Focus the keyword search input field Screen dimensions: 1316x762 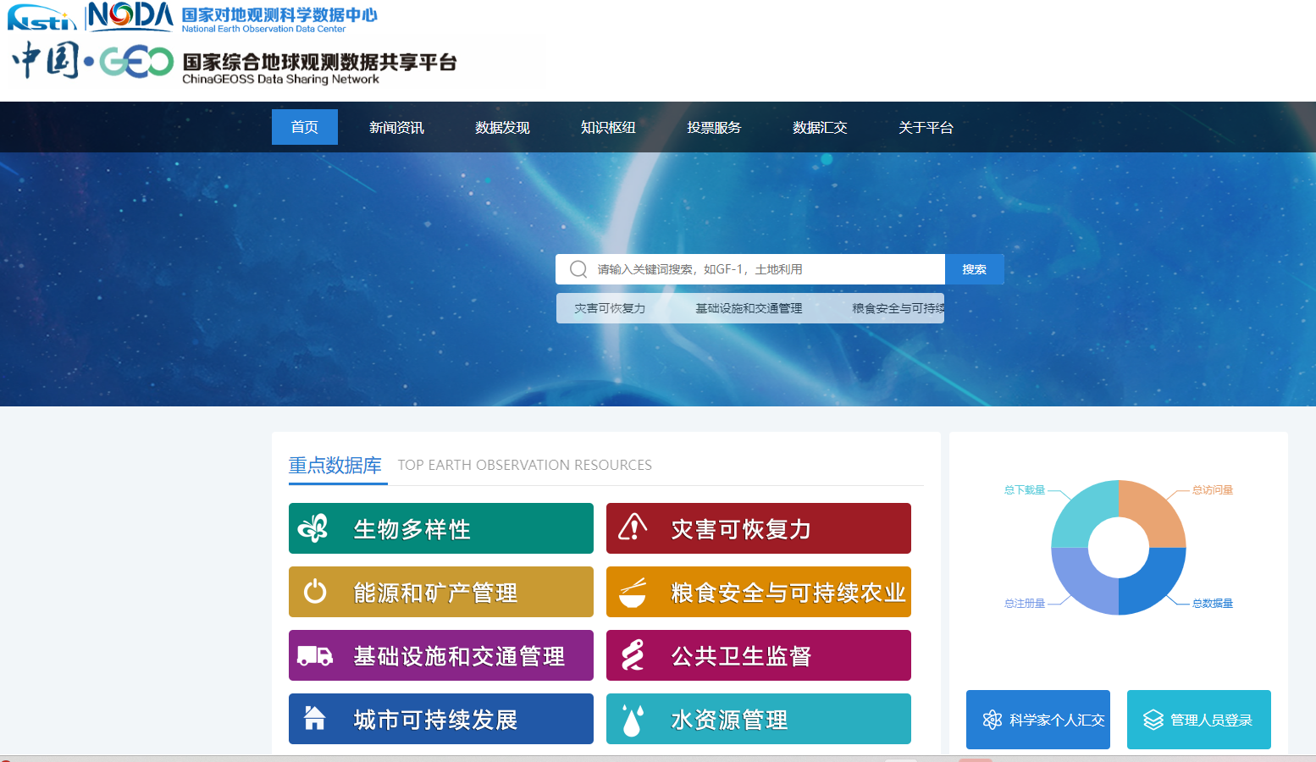click(762, 269)
